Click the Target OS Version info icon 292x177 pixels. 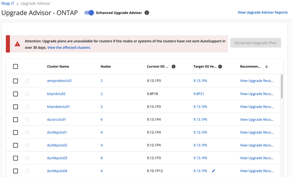(220, 67)
